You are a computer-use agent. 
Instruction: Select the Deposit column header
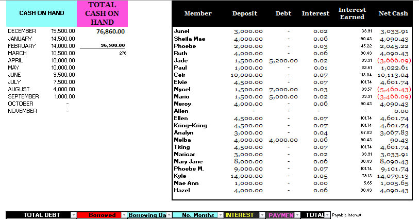pos(245,13)
